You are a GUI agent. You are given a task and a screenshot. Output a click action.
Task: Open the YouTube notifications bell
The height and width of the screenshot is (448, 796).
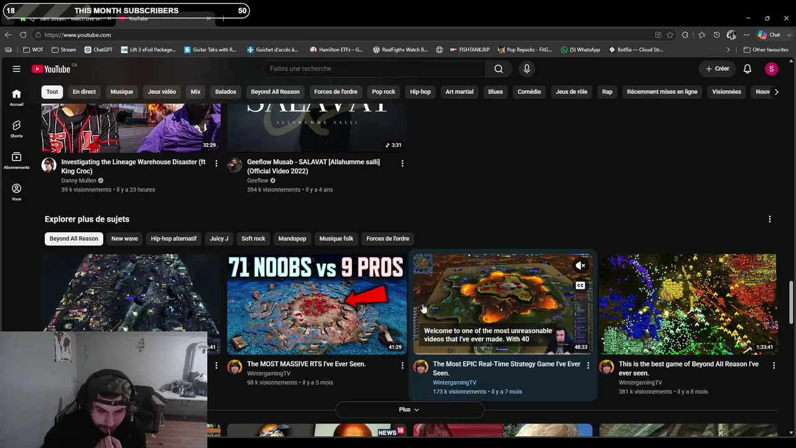pyautogui.click(x=747, y=69)
